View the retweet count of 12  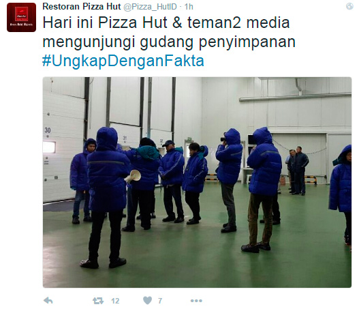(115, 301)
